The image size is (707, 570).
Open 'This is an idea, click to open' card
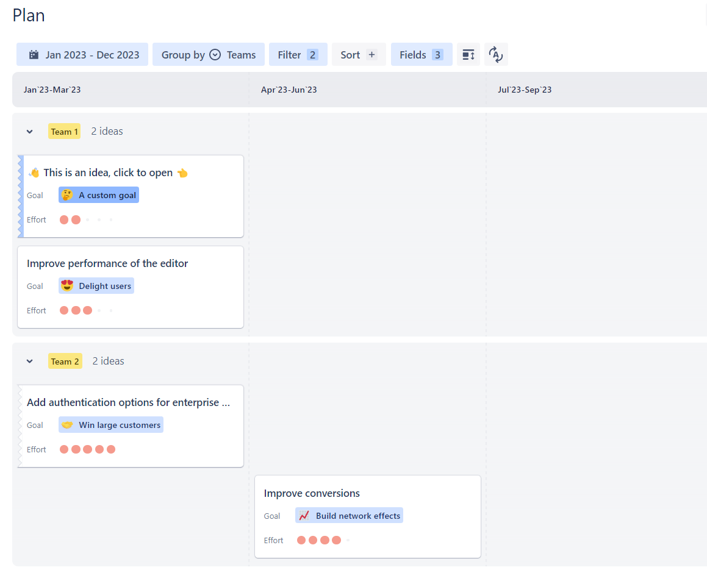click(131, 196)
